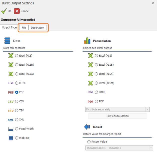
Task: Click the dropdown arrow beside Distribute separately
Action: click(147, 109)
